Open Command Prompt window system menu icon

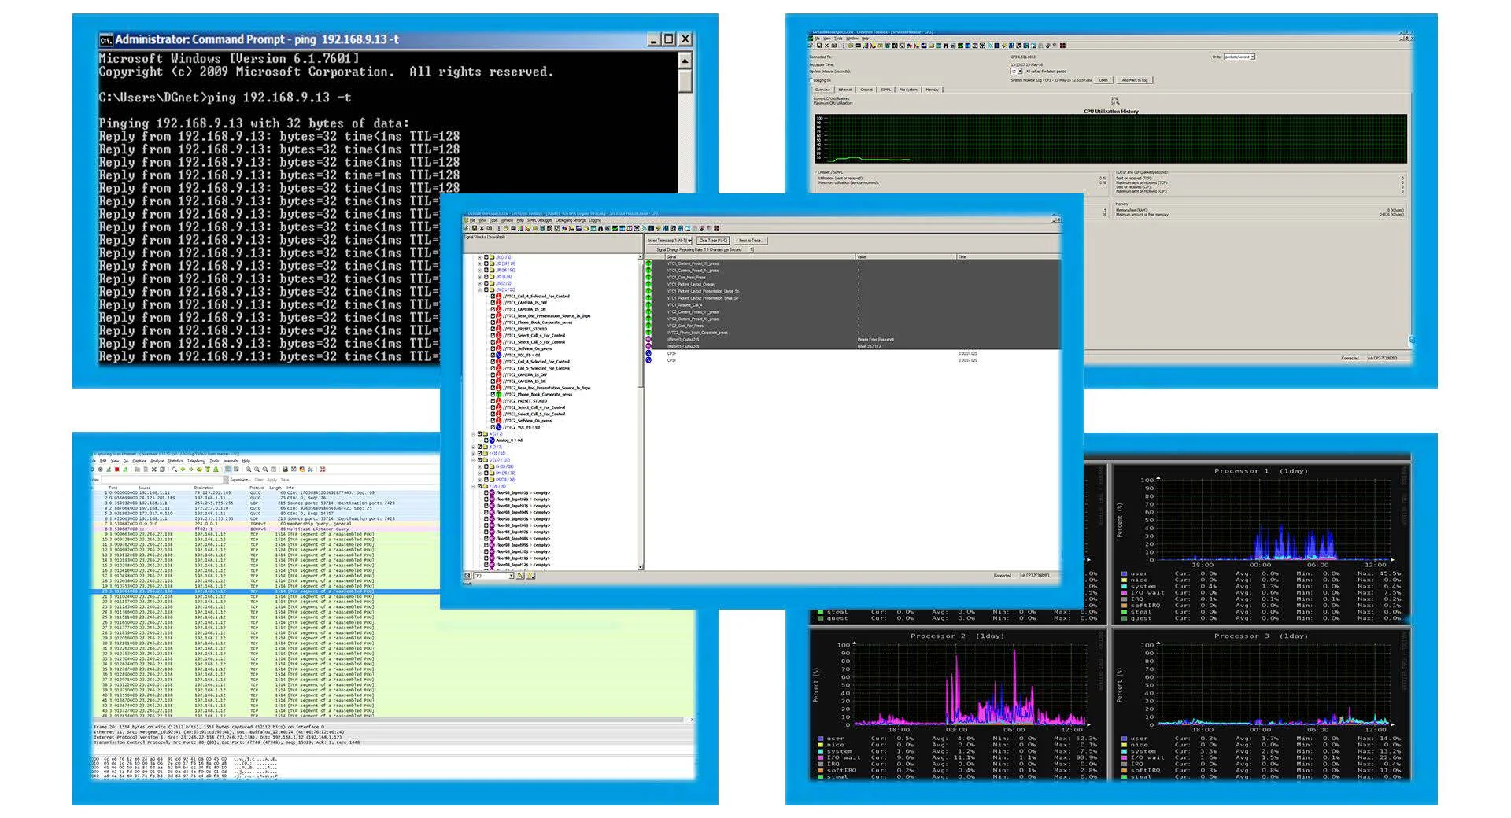pos(105,39)
